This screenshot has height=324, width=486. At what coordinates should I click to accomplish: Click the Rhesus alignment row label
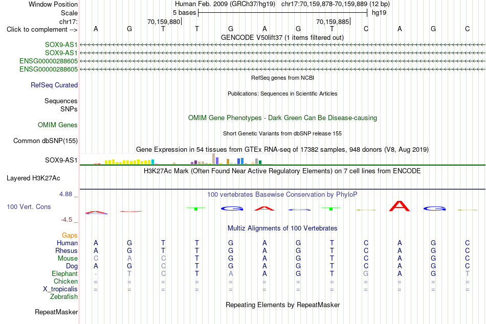(x=67, y=250)
